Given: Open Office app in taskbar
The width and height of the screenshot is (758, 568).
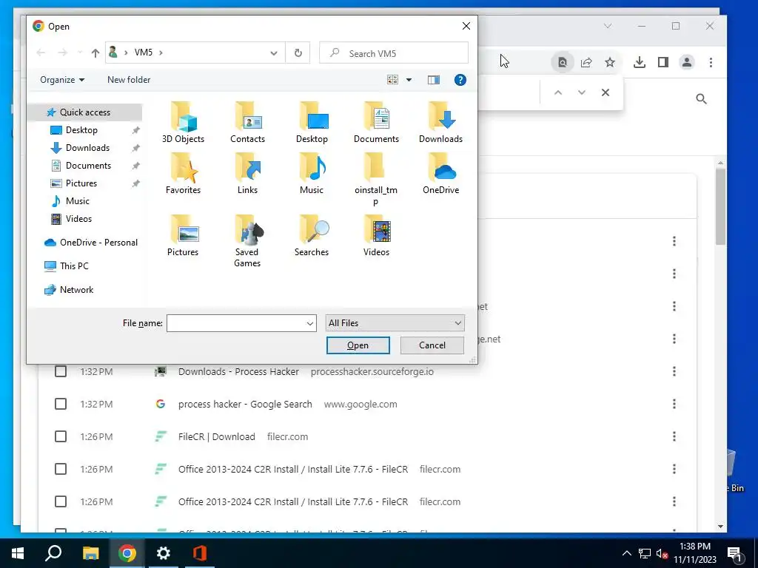Looking at the screenshot, I should coord(200,553).
